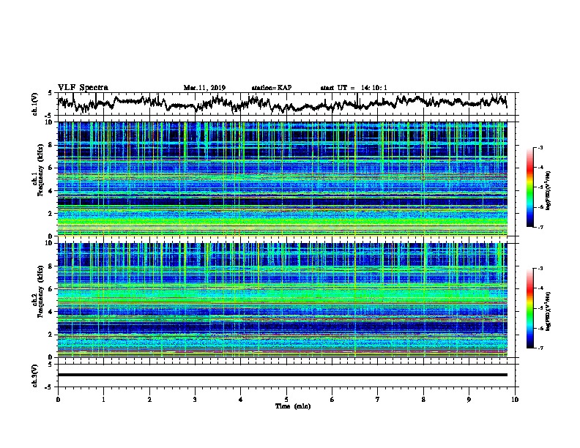This screenshot has height=448, width=580.
Task: Click the 8 kHz tick on ch.1 frequency axis
Action: [x=51, y=145]
